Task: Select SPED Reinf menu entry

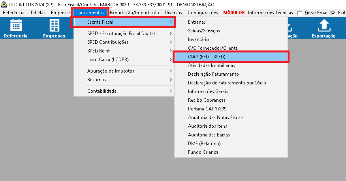Action: (x=124, y=51)
